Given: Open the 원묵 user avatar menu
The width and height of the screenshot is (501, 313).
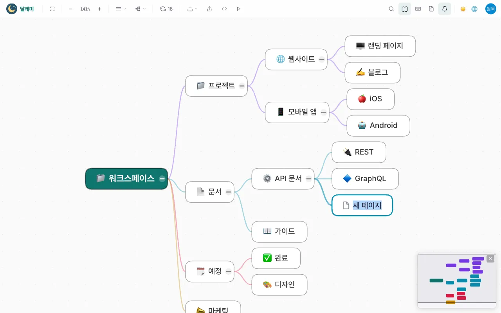Looking at the screenshot, I should 491,9.
